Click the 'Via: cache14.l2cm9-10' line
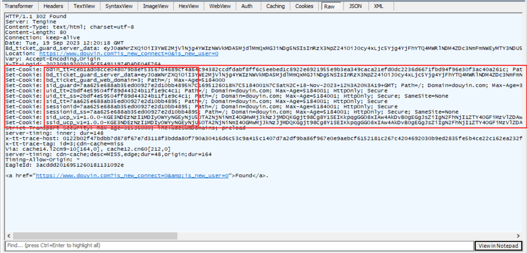Screen dimensions: 527x253 (x=88, y=149)
